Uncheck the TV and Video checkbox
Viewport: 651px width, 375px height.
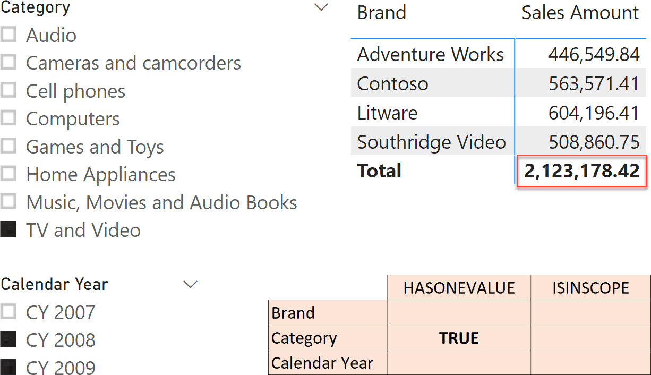(8, 230)
